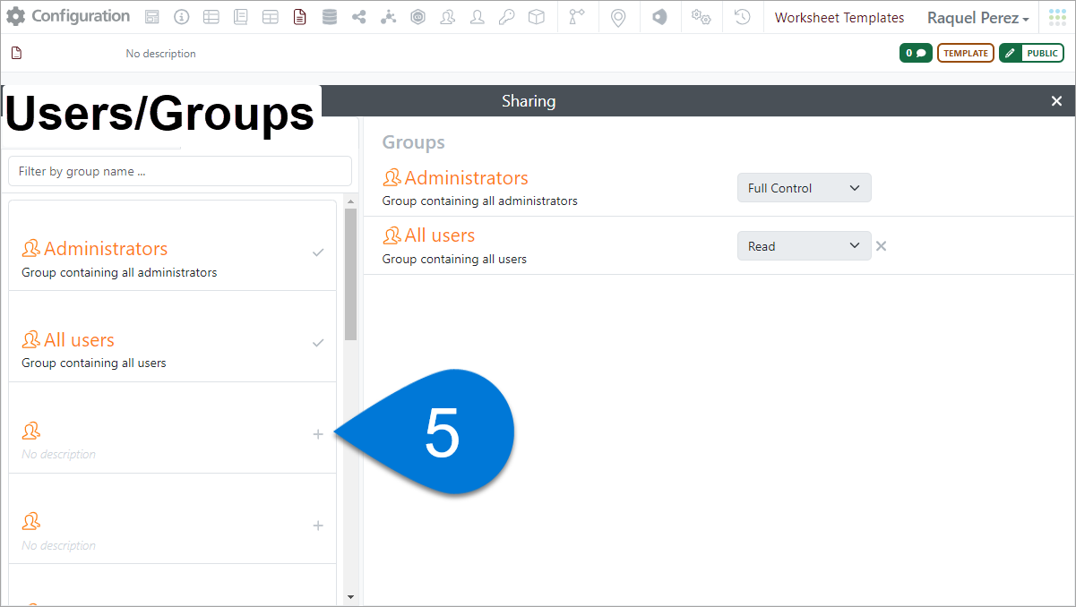This screenshot has width=1076, height=607.
Task: Click the Worksheet Templates menu item
Action: click(x=839, y=17)
